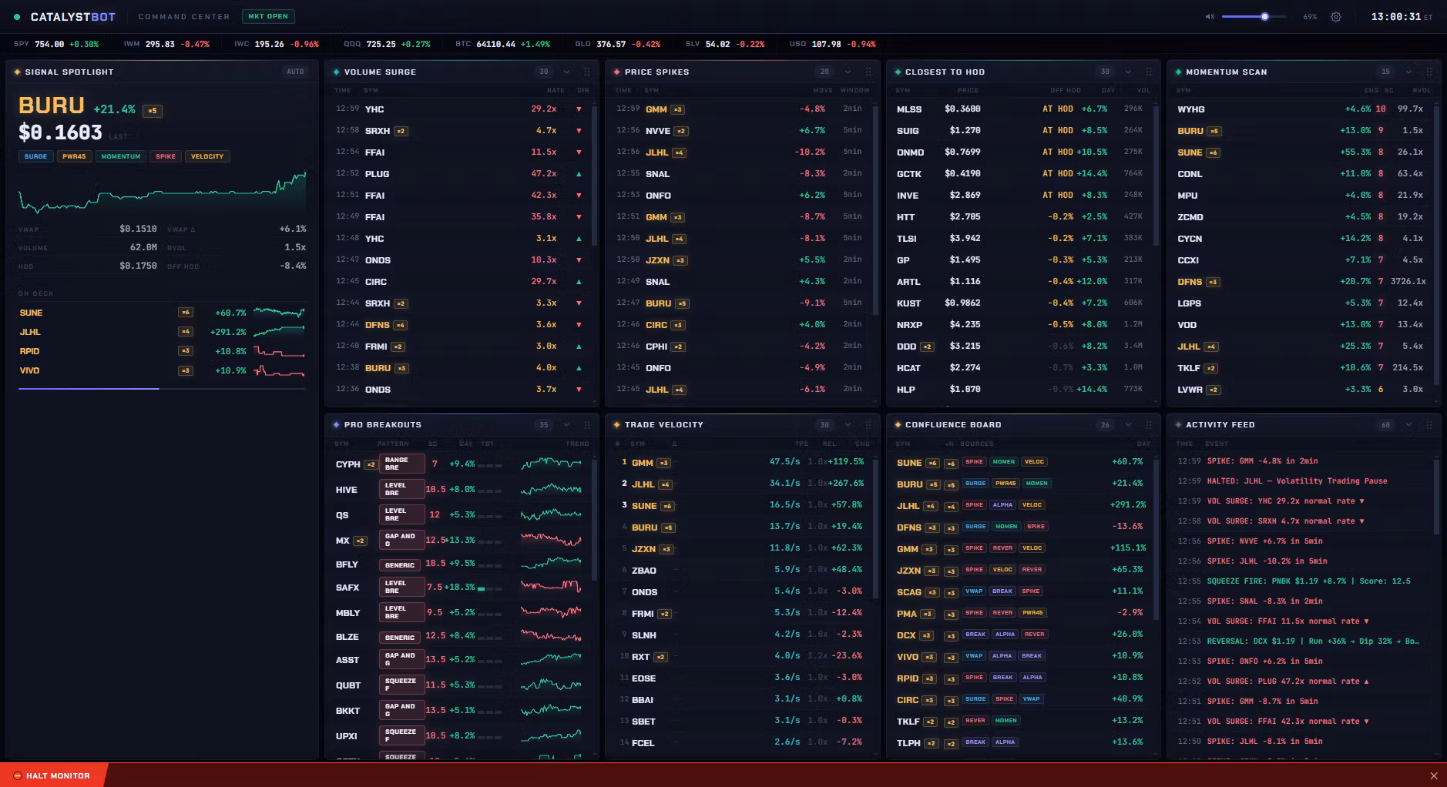The height and width of the screenshot is (787, 1447).
Task: Click the Activity Feed panel grip icon
Action: click(1429, 424)
